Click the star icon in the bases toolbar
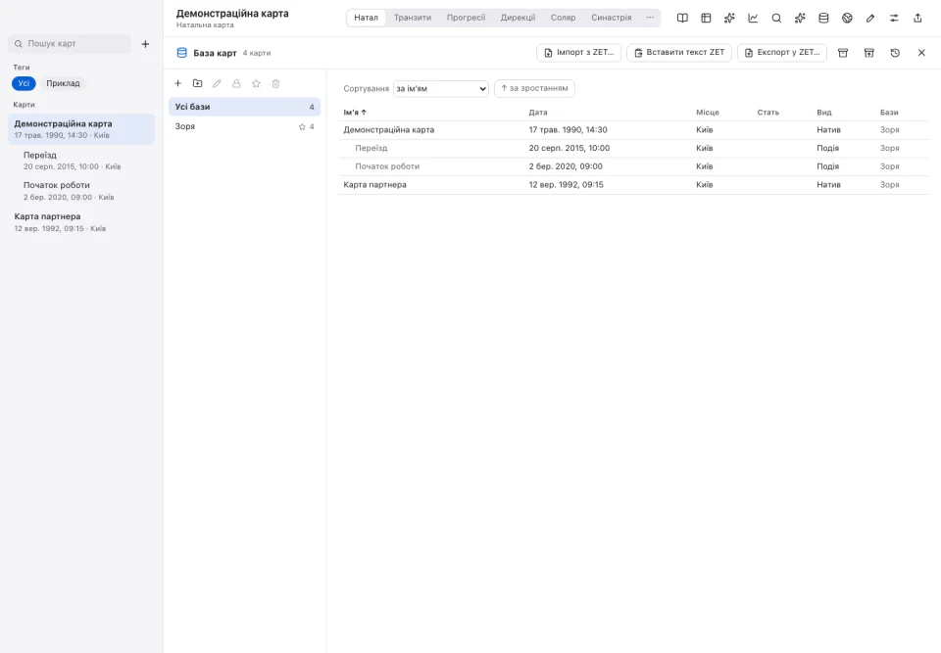Image resolution: width=941 pixels, height=653 pixels. [256, 83]
